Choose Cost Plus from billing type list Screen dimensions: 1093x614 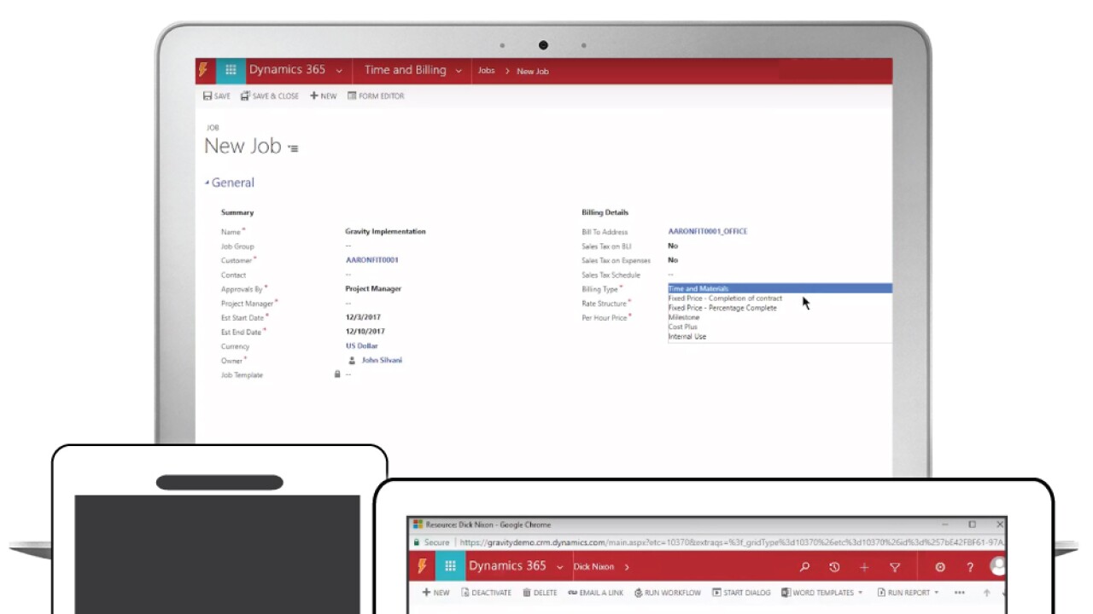[683, 327]
